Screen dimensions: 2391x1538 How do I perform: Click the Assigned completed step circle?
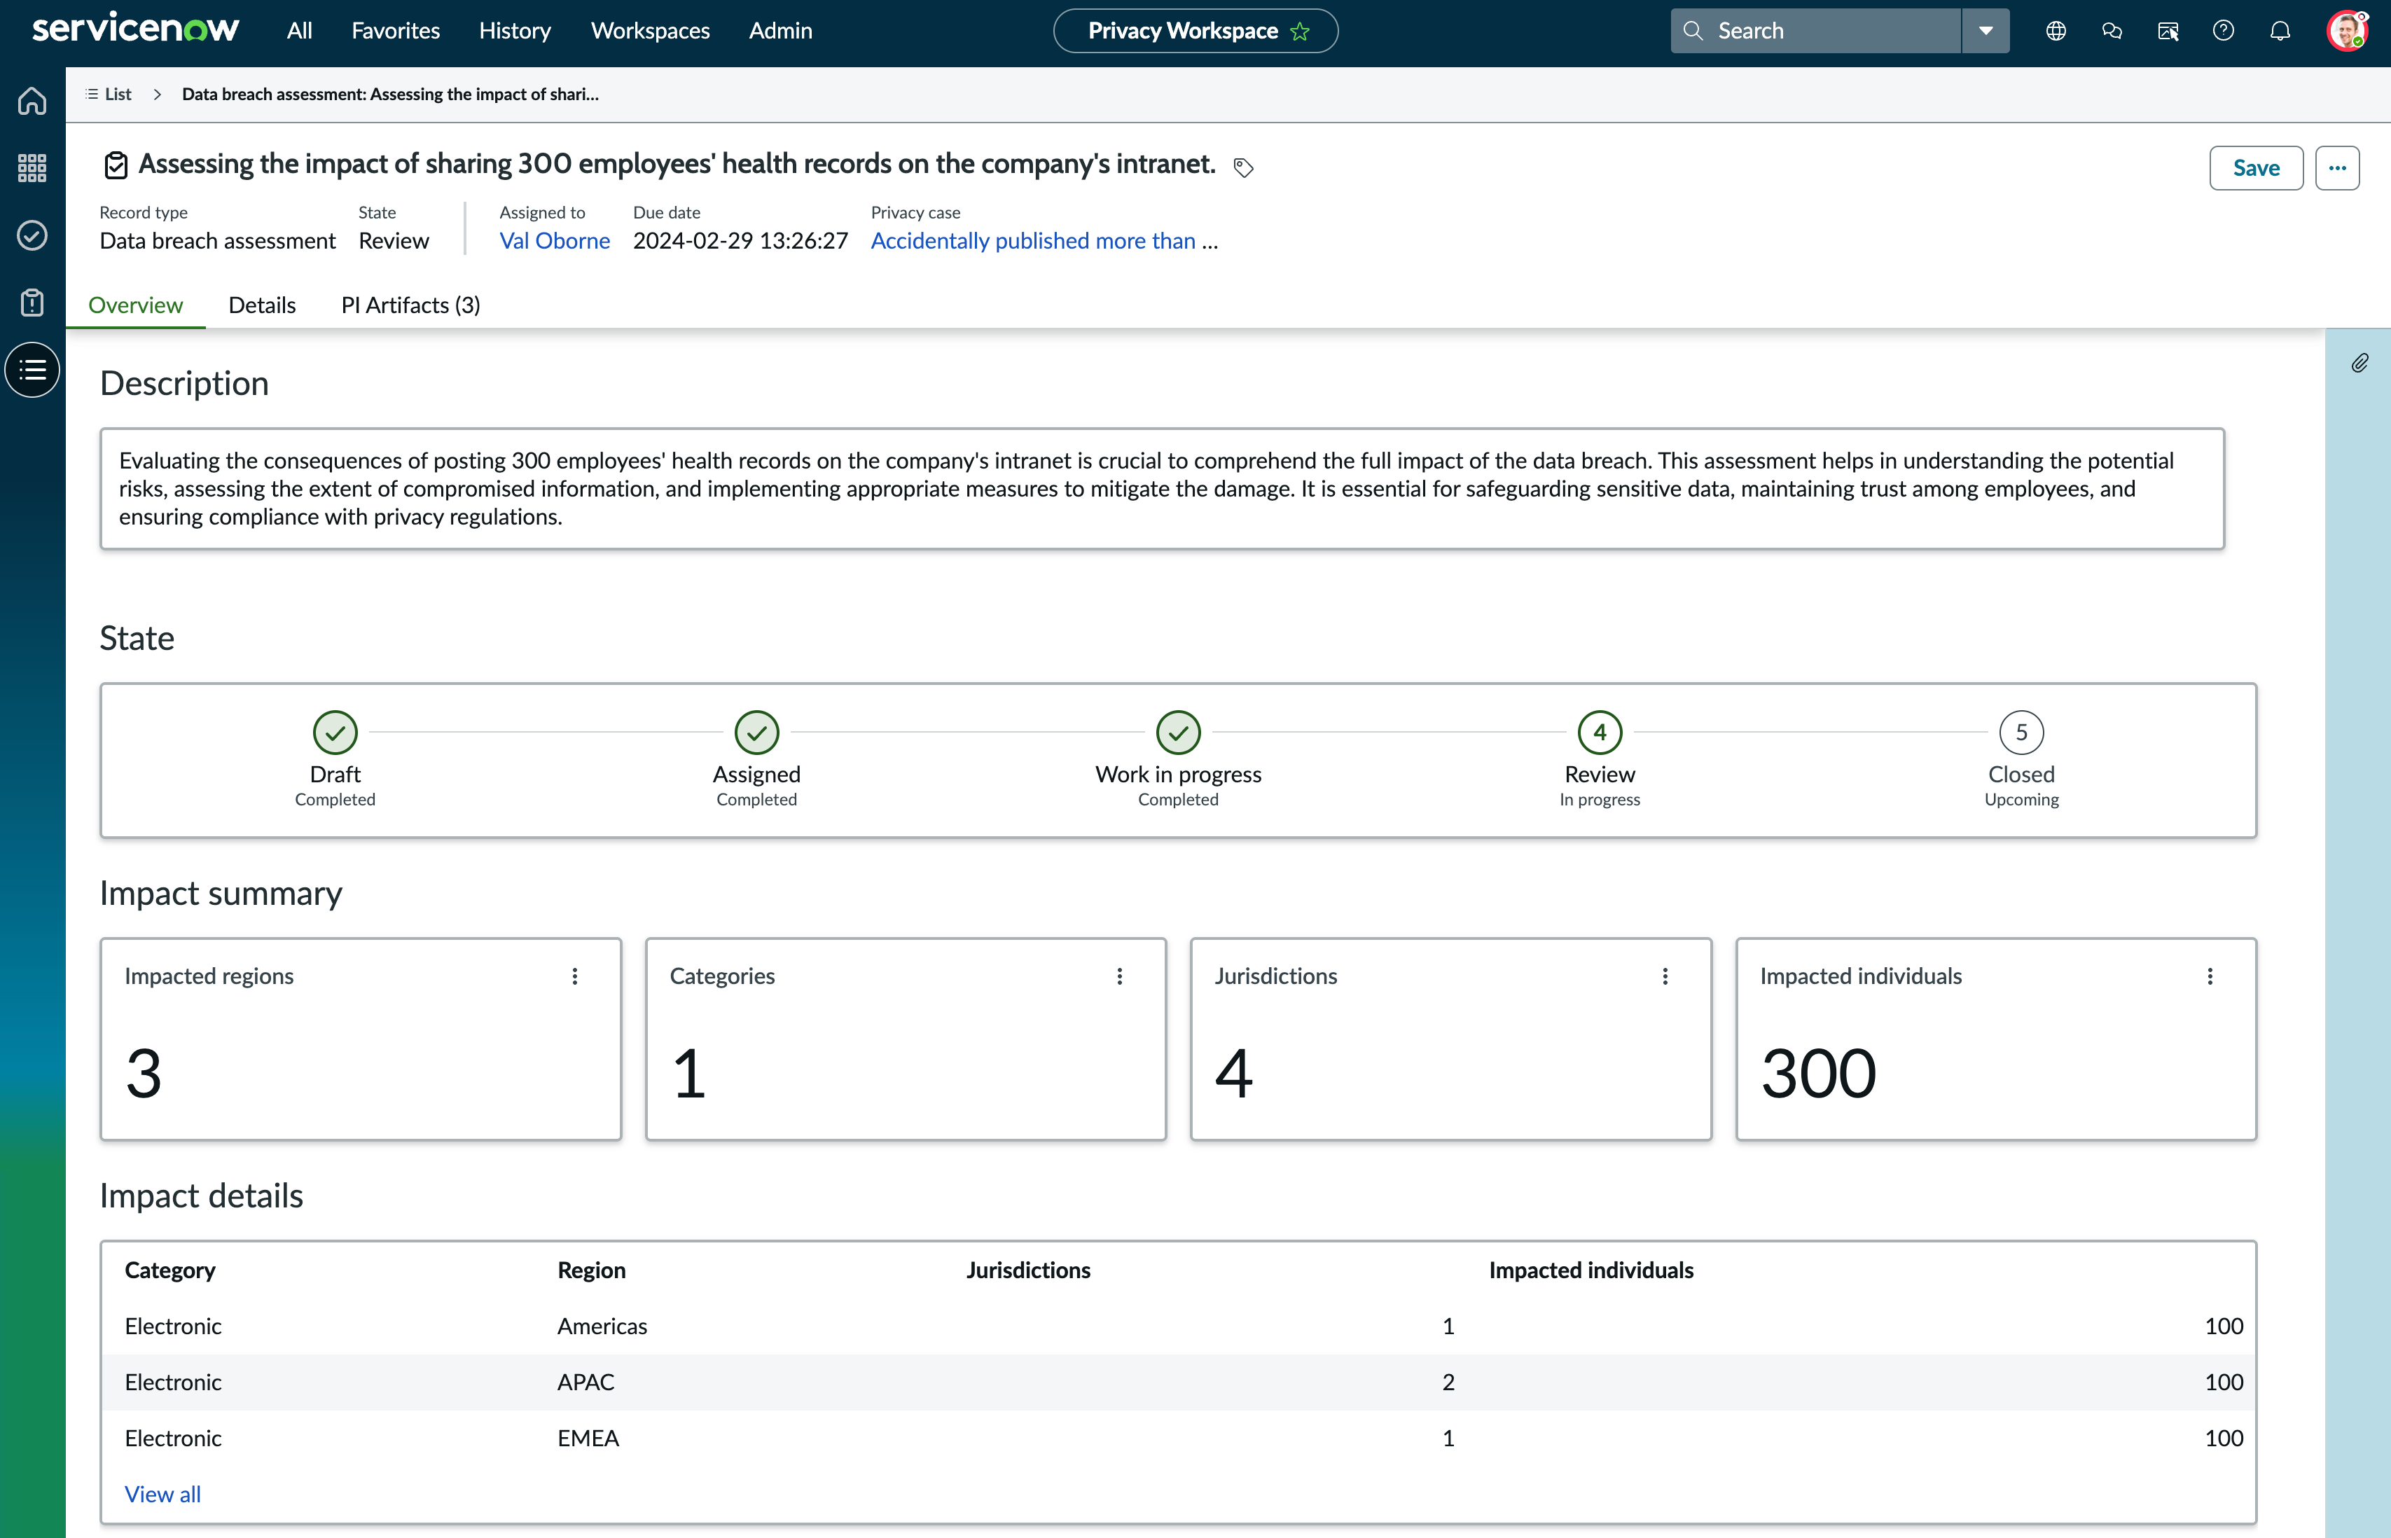click(x=757, y=732)
